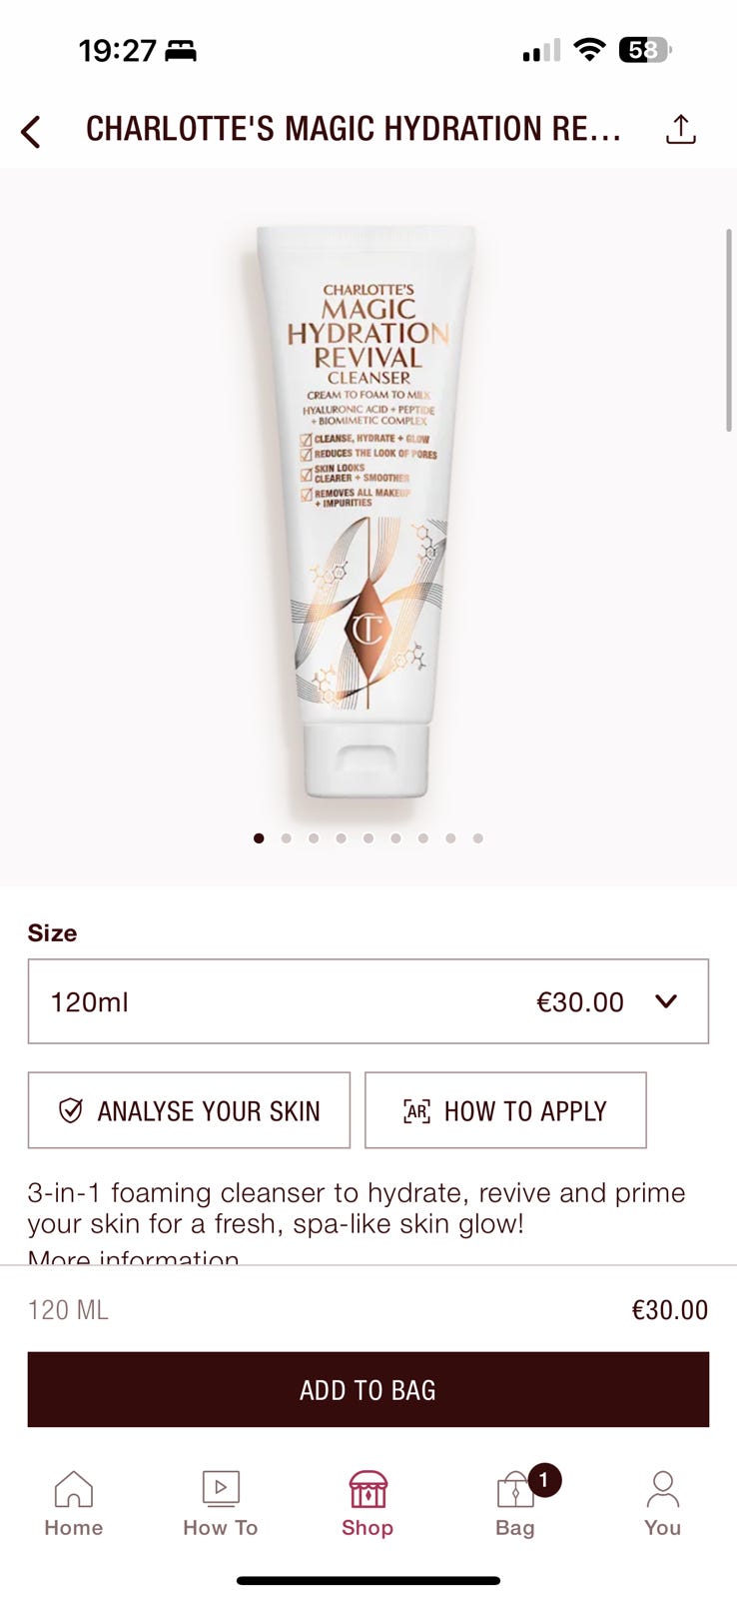Tap the How To Apply AR button
The width and height of the screenshot is (737, 1599).
(x=505, y=1110)
